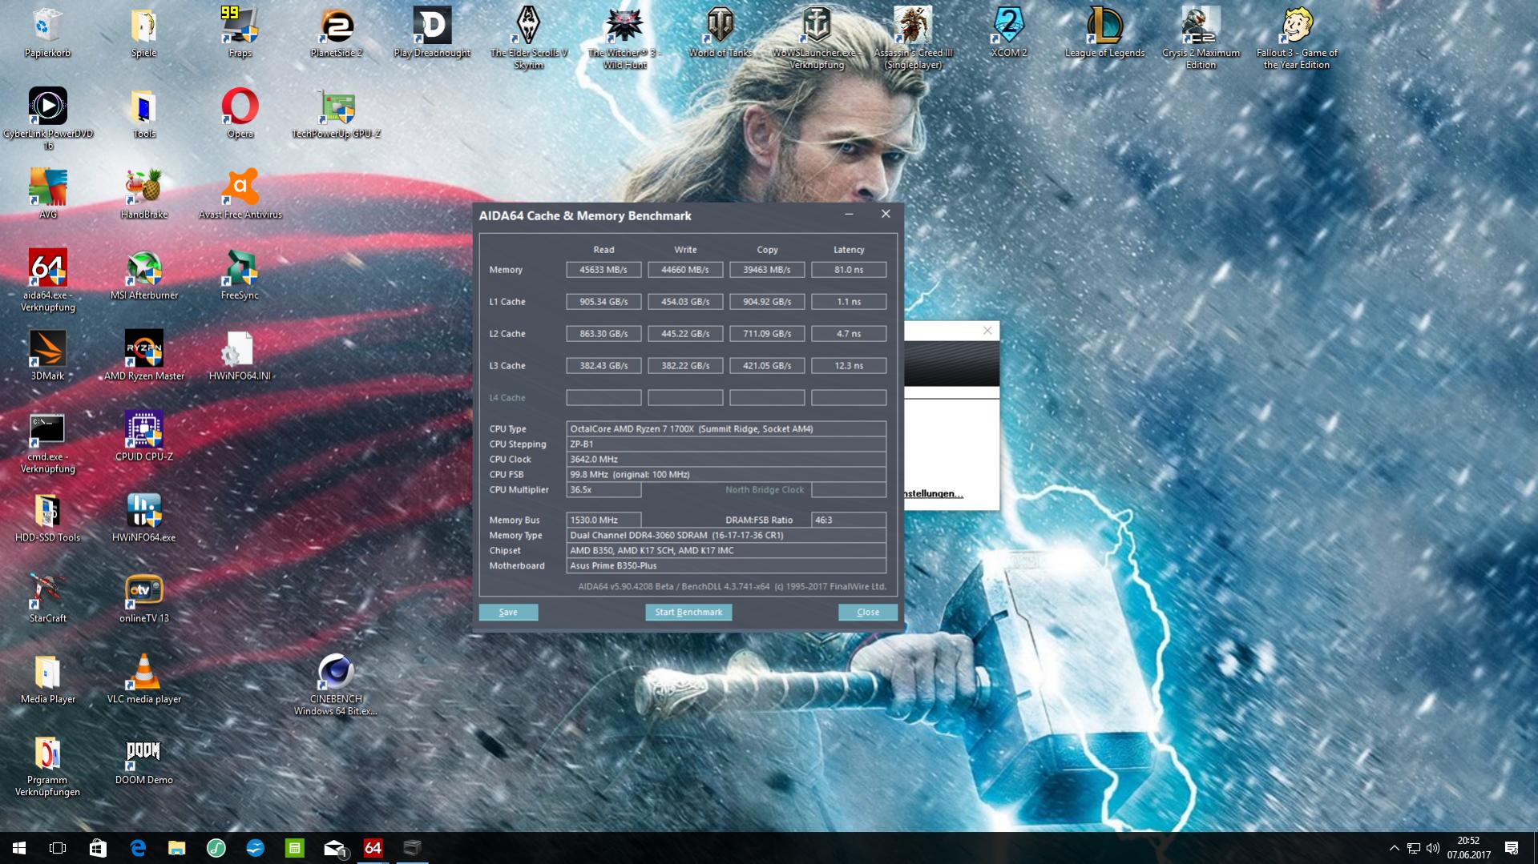
Task: Launch The Elder Scrolls V Skyrim
Action: 528,38
